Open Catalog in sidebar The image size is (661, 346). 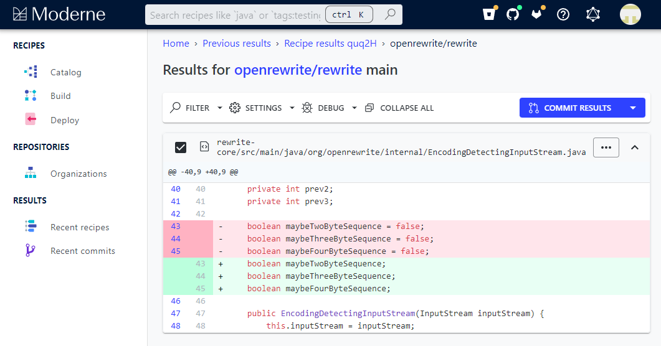66,72
